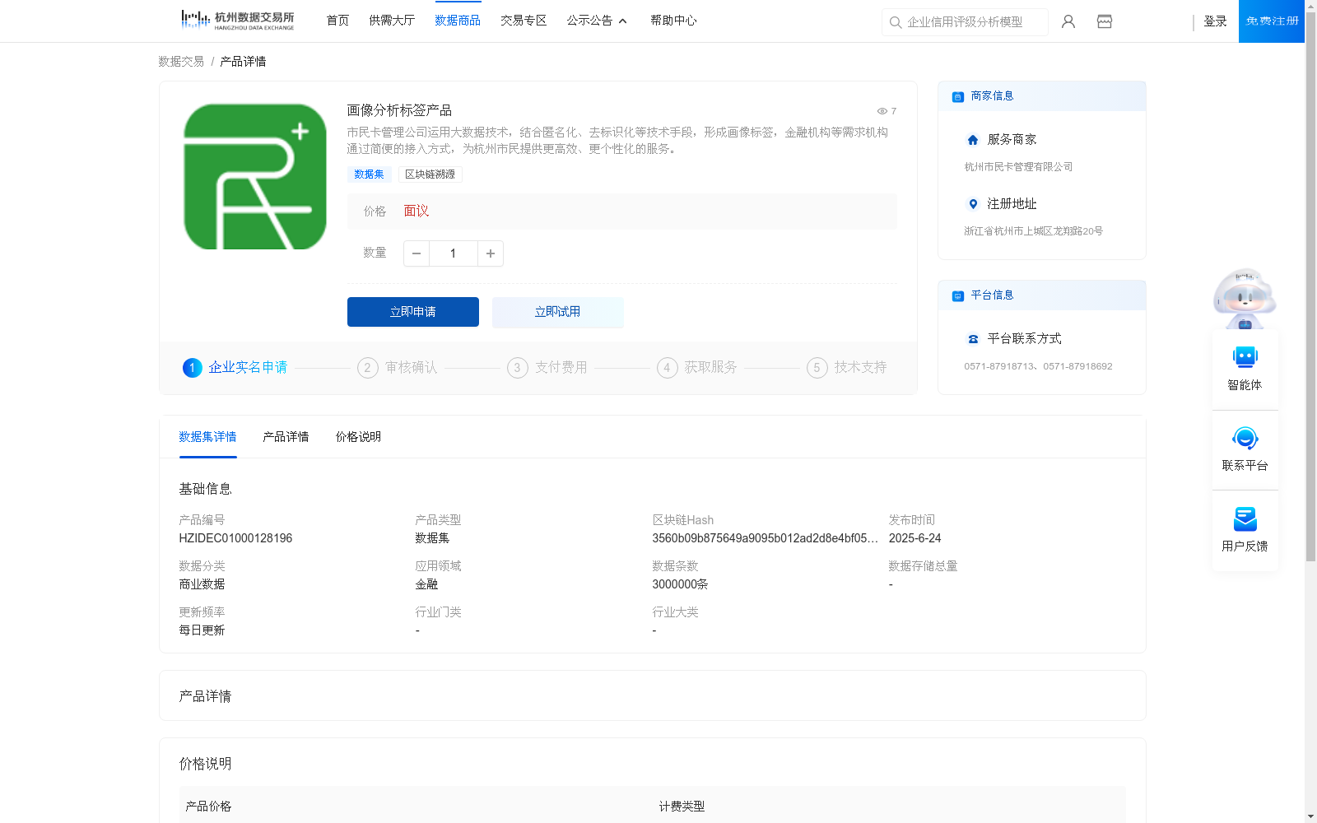This screenshot has height=823, width=1317.
Task: Decrease quantity with minus button
Action: pyautogui.click(x=417, y=253)
